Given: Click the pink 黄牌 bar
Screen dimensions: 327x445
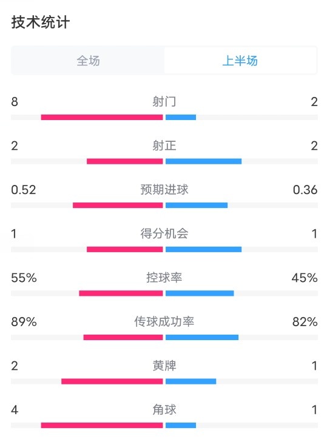Looking at the screenshot, I should [112, 381].
